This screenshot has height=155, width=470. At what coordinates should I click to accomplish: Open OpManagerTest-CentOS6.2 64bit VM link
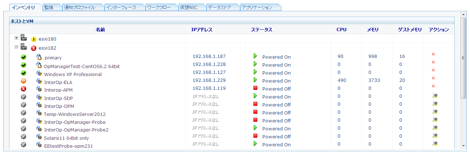tap(82, 66)
